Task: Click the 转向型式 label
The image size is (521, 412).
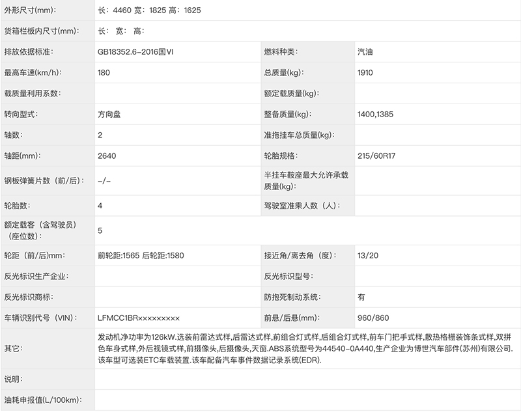Action: [x=21, y=114]
